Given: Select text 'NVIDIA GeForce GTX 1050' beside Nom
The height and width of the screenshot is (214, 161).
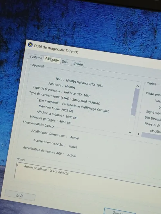Looking at the screenshot, I should [x=85, y=83].
